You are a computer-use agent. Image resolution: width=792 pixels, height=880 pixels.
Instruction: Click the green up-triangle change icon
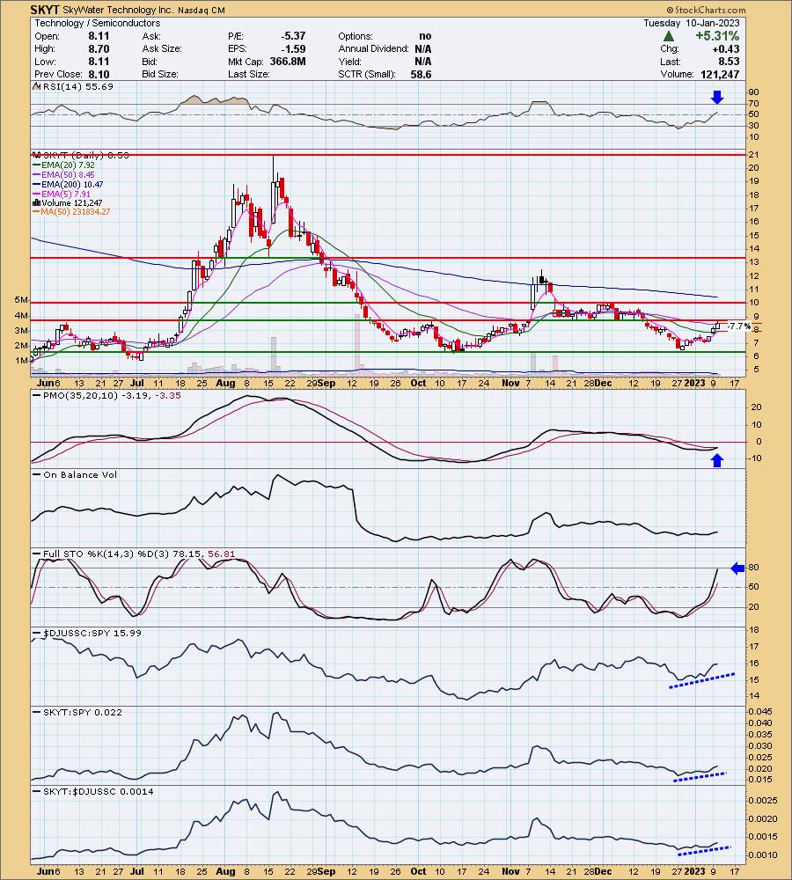tap(669, 36)
